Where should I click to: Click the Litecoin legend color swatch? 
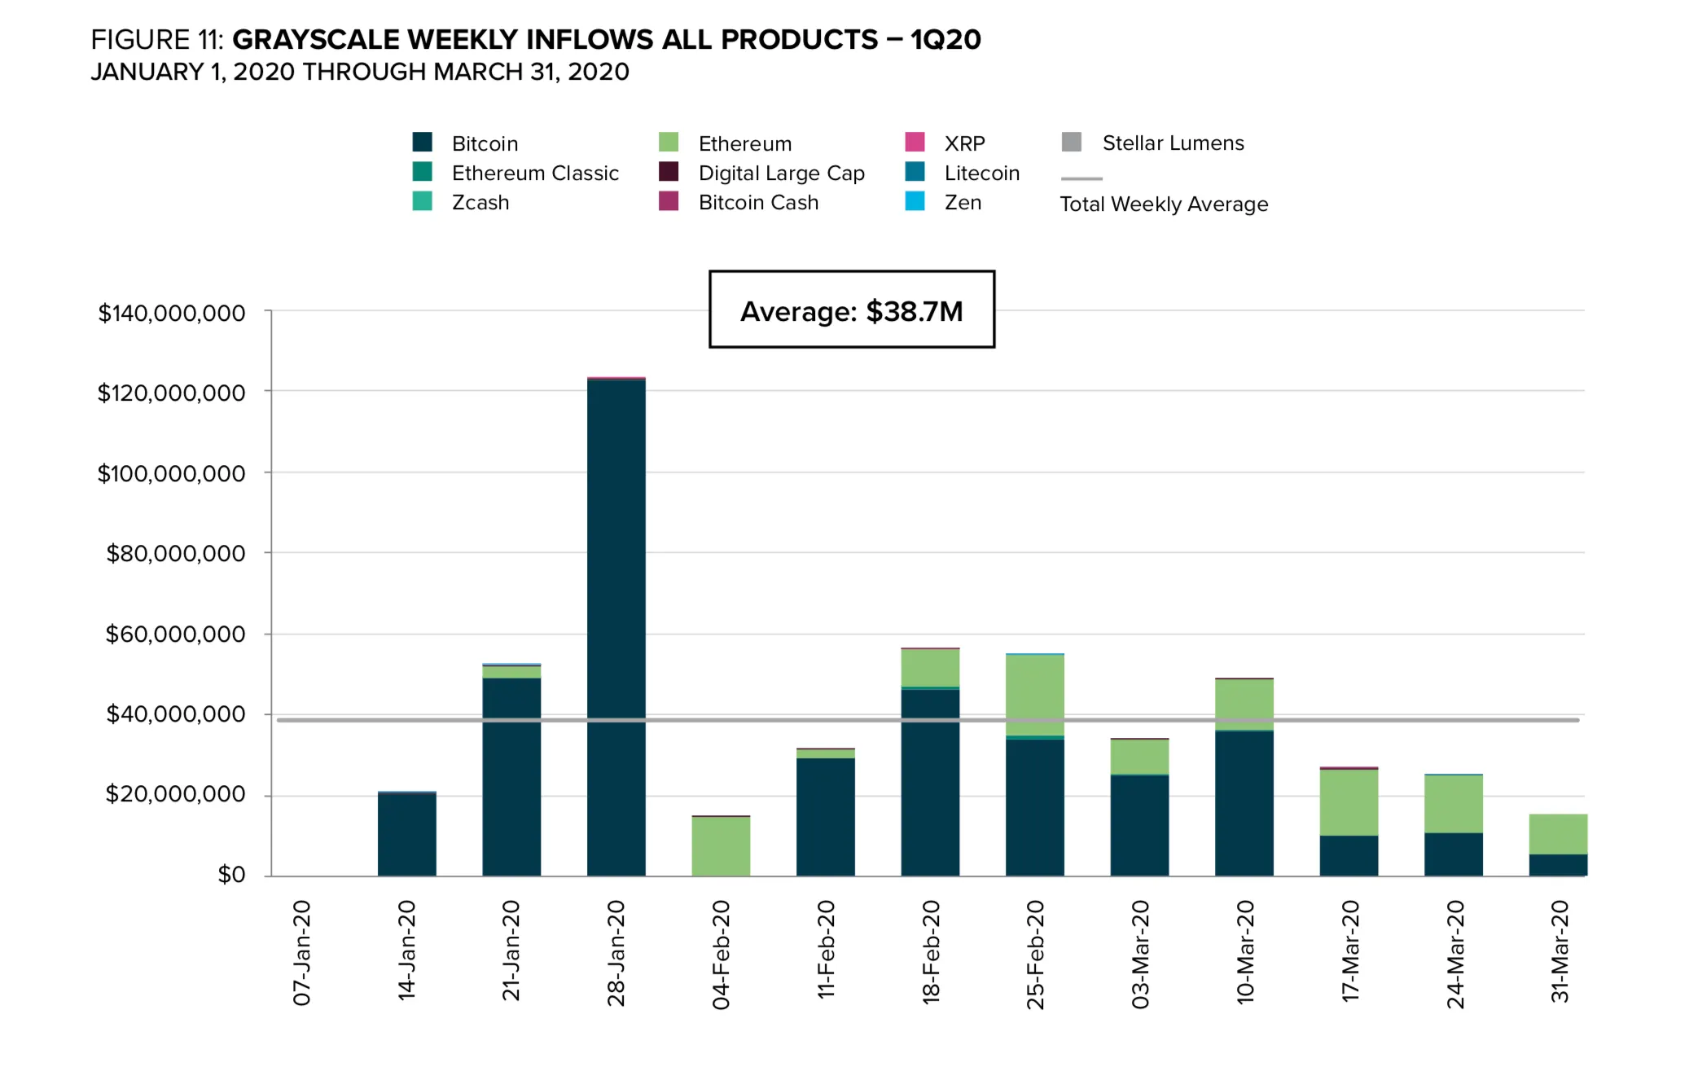[915, 172]
